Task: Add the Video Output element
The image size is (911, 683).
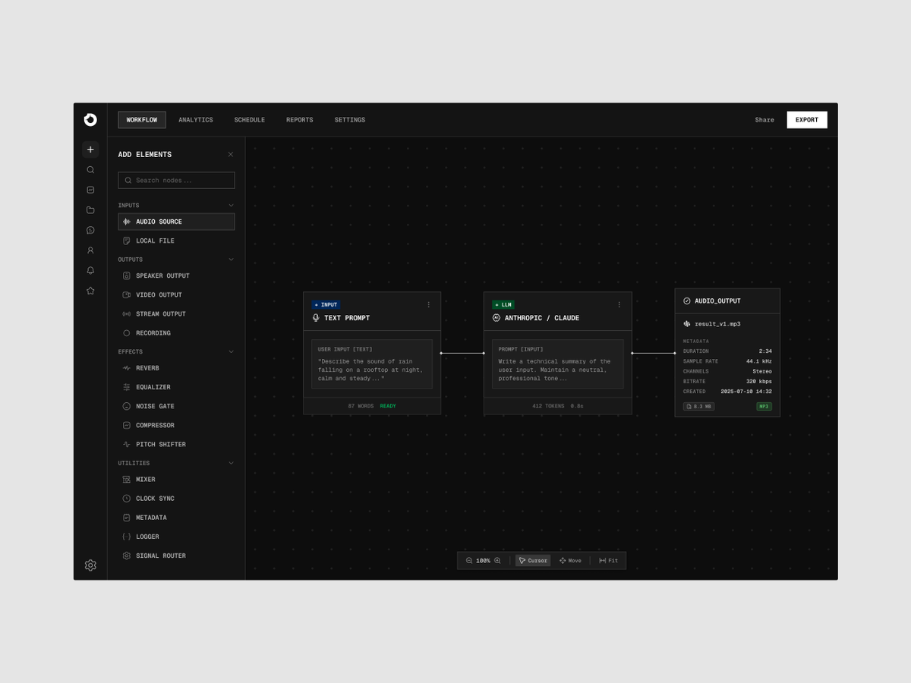Action: 176,294
